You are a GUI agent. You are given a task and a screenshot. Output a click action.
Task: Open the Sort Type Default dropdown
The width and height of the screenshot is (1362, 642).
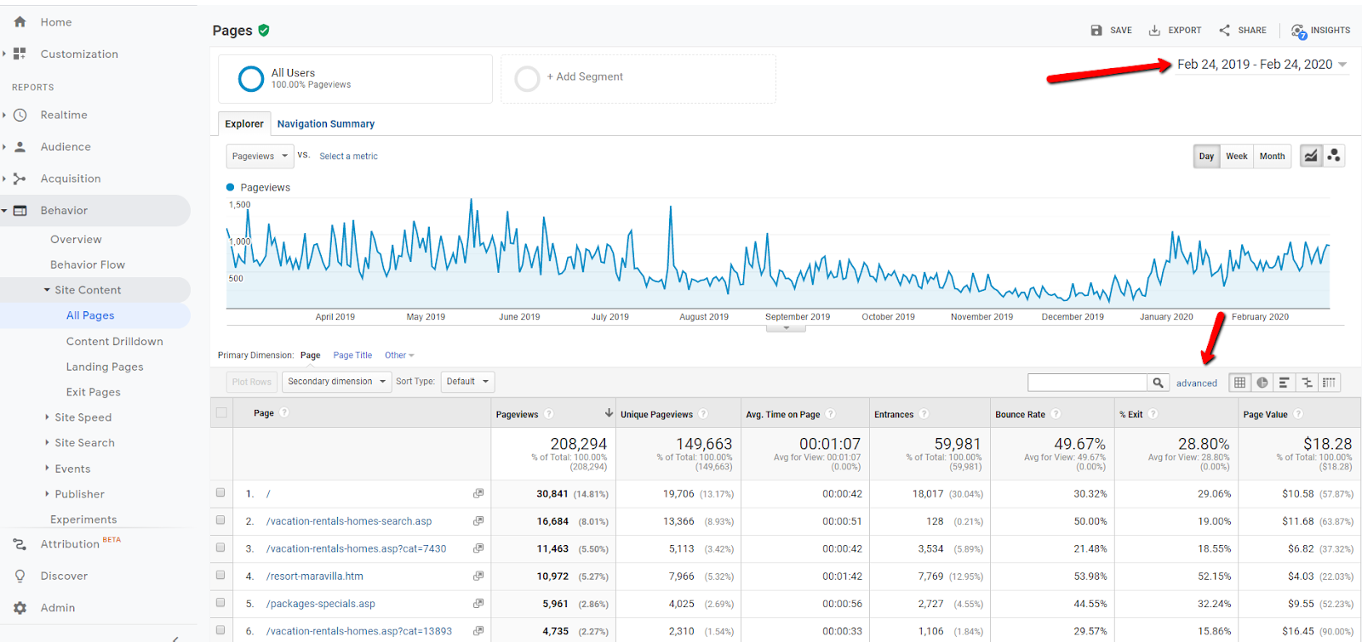pyautogui.click(x=467, y=382)
